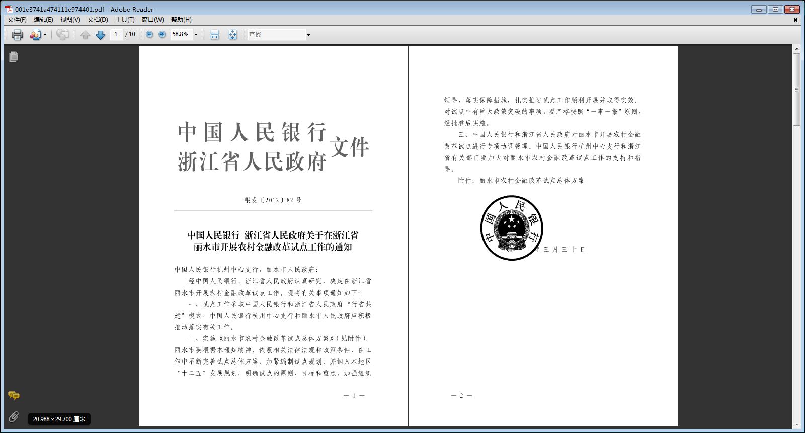Click document number 银发〔2012〕82号
The height and width of the screenshot is (433, 805).
tap(273, 200)
